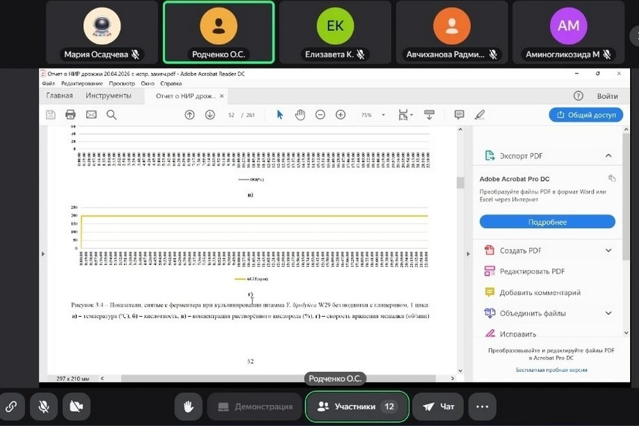This screenshot has width=639, height=426.
Task: Click the Send by email envelope icon
Action: pos(91,115)
